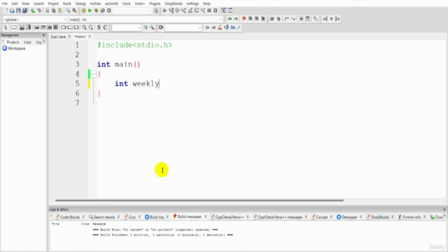Click the Build and run icon
Screen dimensions: 448x252
click(97, 10)
